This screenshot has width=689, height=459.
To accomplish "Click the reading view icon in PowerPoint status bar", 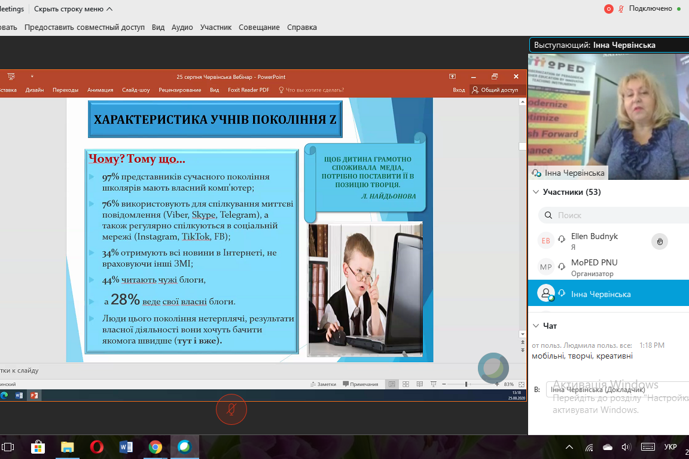I will tap(419, 384).
